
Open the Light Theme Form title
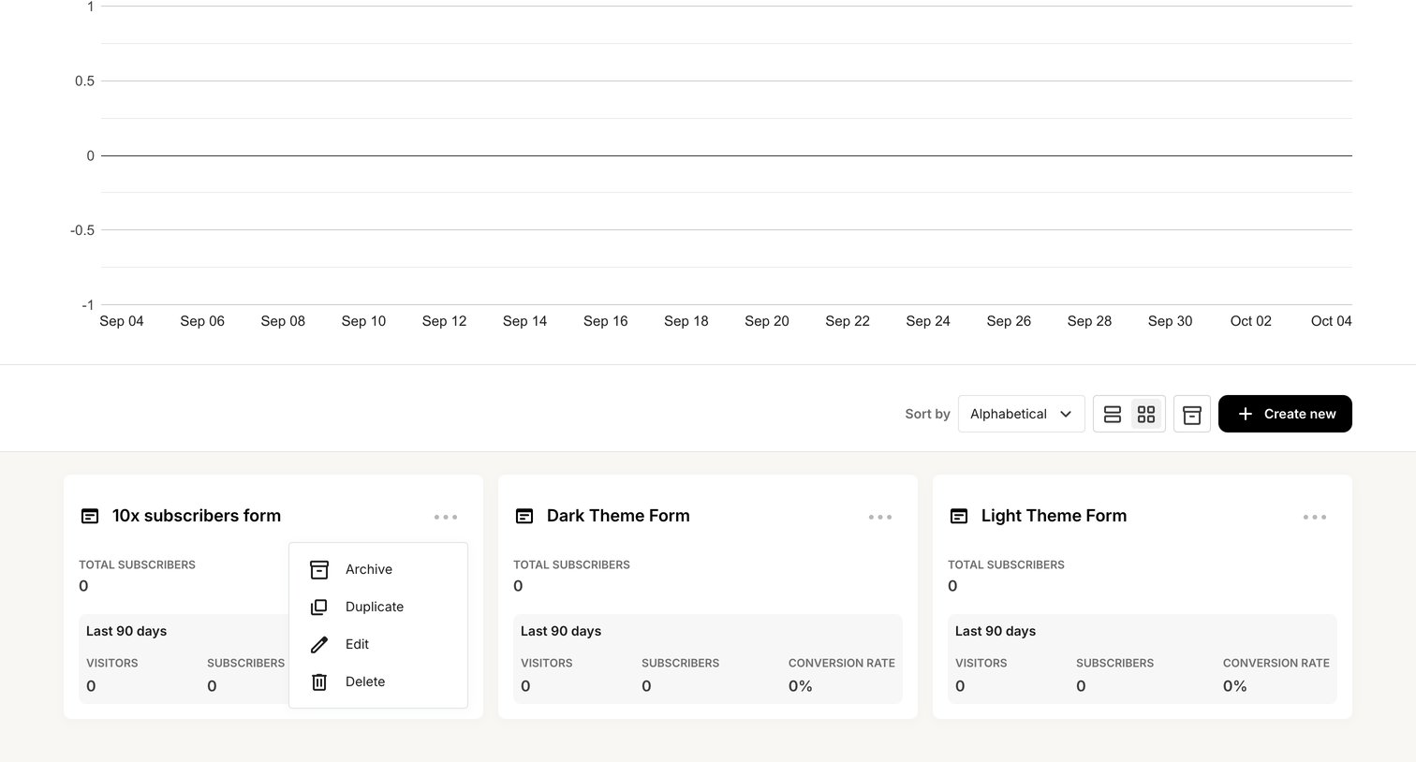pyautogui.click(x=1054, y=516)
